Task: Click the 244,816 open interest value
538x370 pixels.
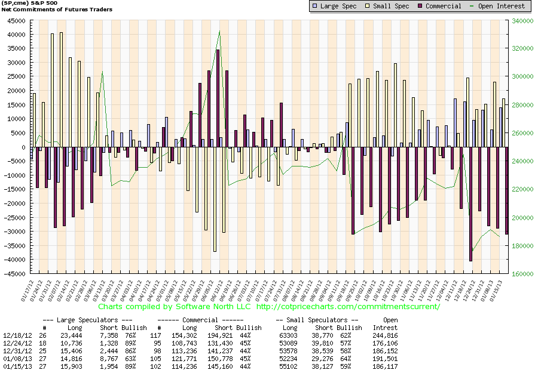Action: (386, 336)
